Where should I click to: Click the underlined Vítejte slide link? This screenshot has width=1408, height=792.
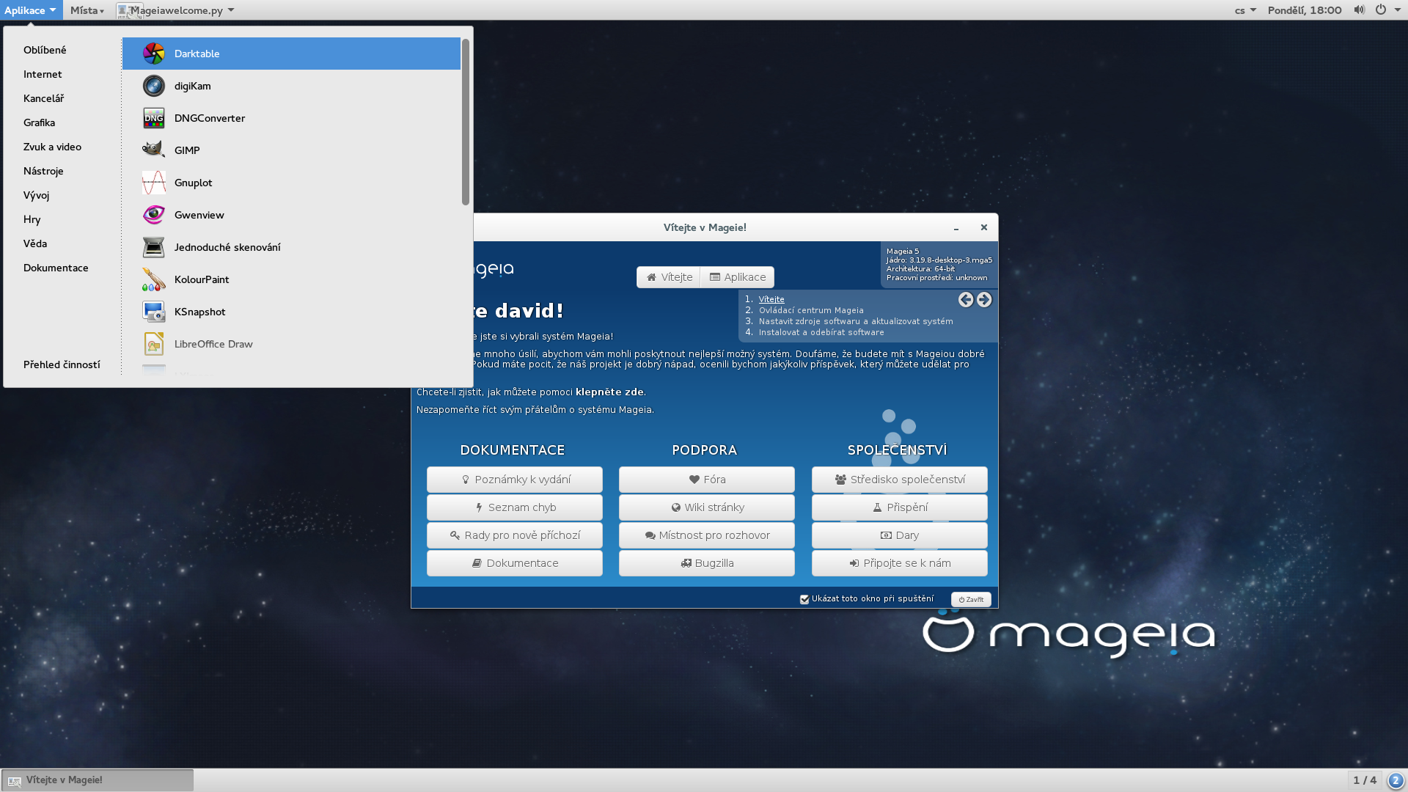point(771,299)
